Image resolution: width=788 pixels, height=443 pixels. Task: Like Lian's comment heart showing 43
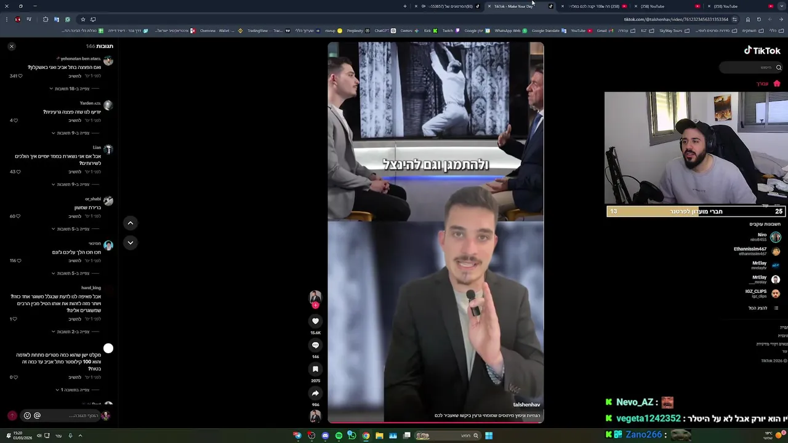coord(18,172)
